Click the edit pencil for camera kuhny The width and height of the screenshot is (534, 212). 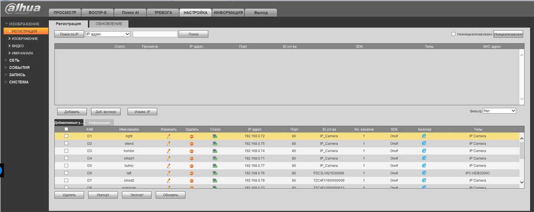pos(169,166)
